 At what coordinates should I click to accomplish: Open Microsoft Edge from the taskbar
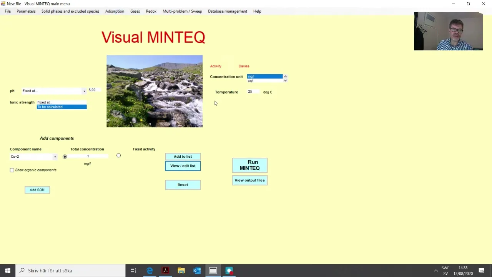point(150,270)
